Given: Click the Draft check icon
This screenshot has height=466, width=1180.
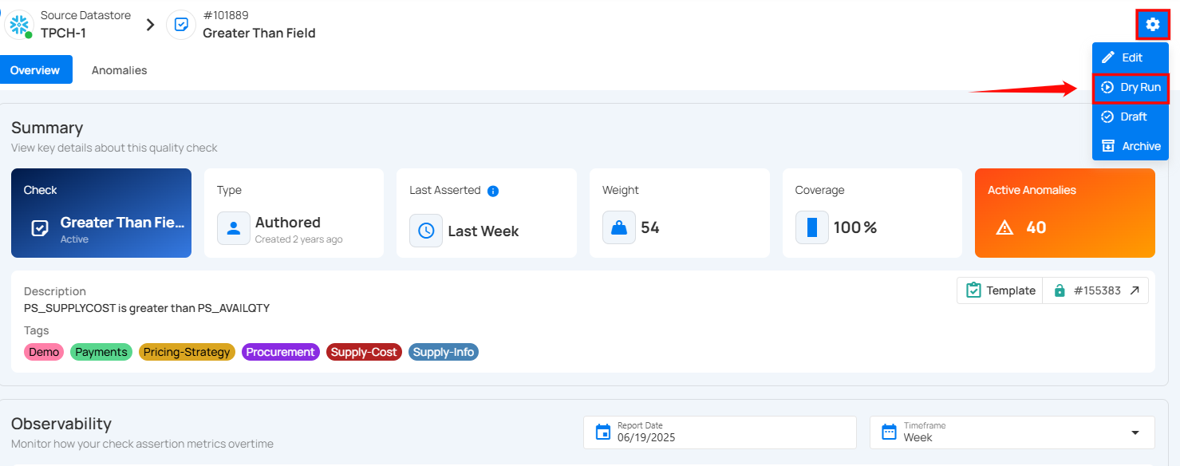Looking at the screenshot, I should coord(1107,116).
